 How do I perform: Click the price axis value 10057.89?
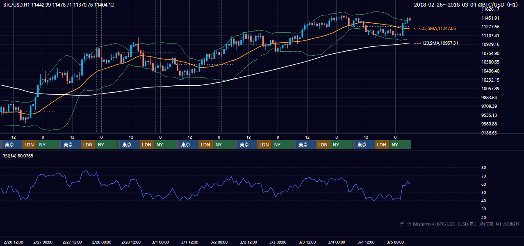coord(490,89)
